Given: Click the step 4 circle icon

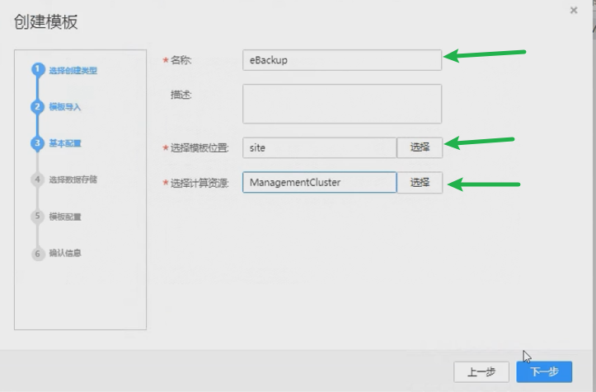Looking at the screenshot, I should pyautogui.click(x=37, y=180).
